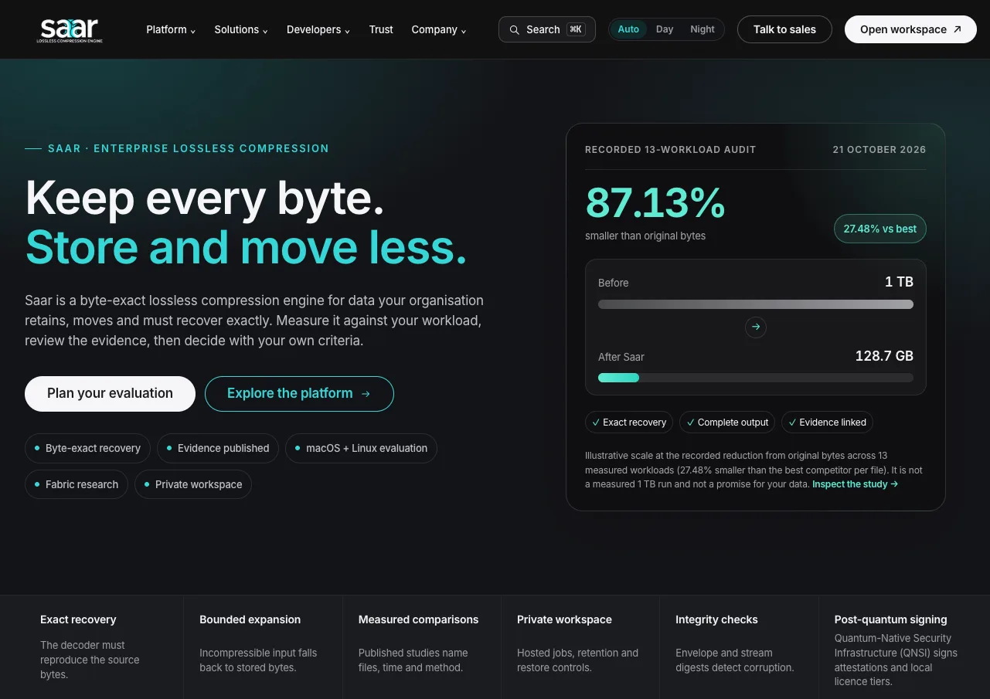Click the checkmark on Complete output chip
Image resolution: width=990 pixels, height=699 pixels.
pos(690,422)
